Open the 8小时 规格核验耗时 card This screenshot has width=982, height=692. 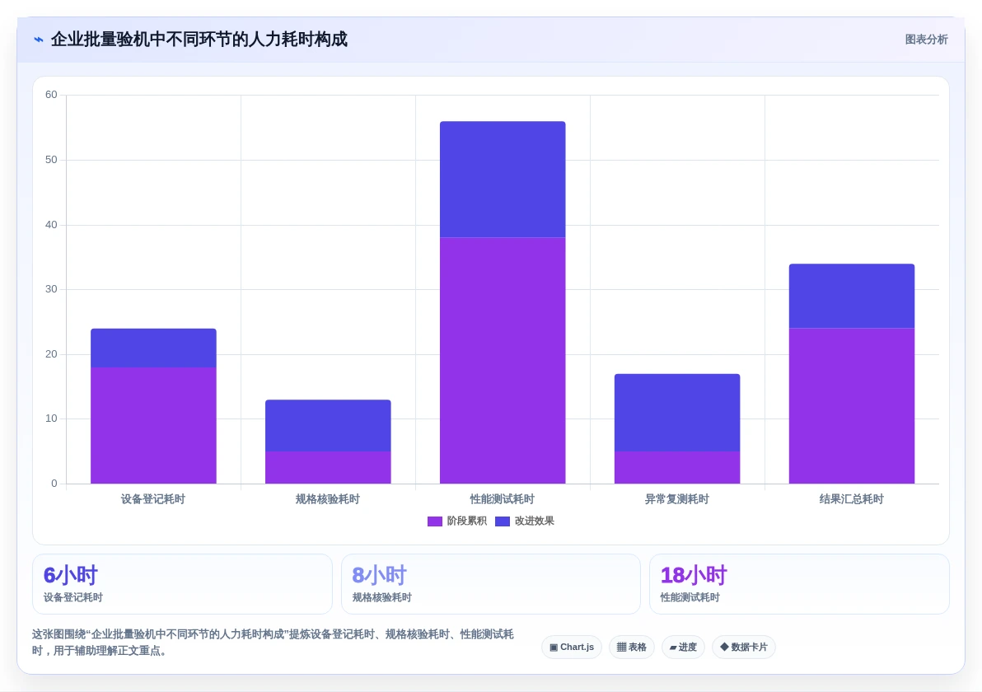click(491, 583)
